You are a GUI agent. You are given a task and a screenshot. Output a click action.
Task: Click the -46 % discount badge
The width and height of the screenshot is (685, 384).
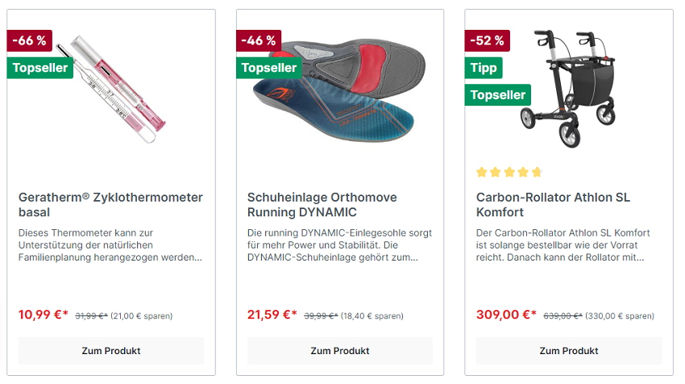[258, 40]
